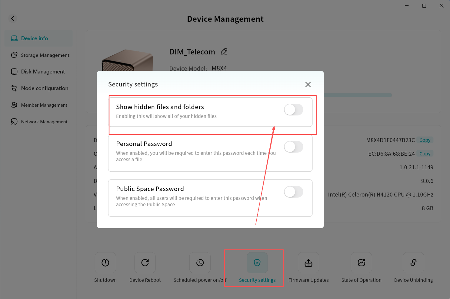Screen dimensions: 450x299
Task: Edit device name DIM_Telecom pencil icon
Action: tap(224, 52)
